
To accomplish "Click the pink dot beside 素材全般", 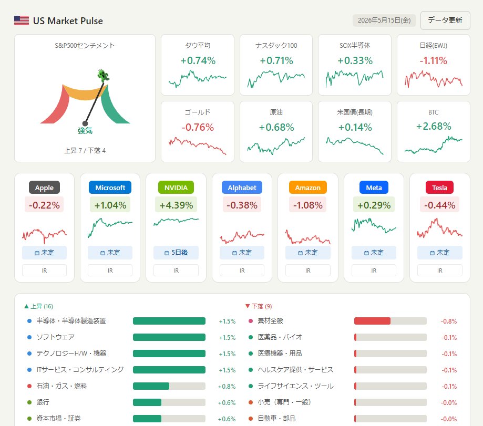I will (x=250, y=321).
